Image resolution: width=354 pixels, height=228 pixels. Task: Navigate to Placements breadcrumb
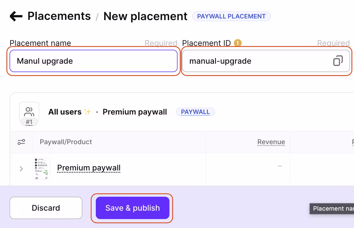click(x=59, y=16)
